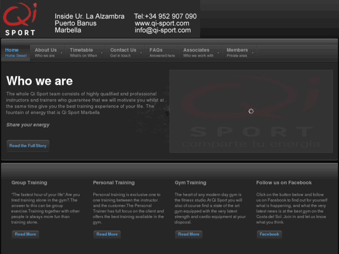Click the Gym Training heading
339x254 pixels.
click(190, 183)
